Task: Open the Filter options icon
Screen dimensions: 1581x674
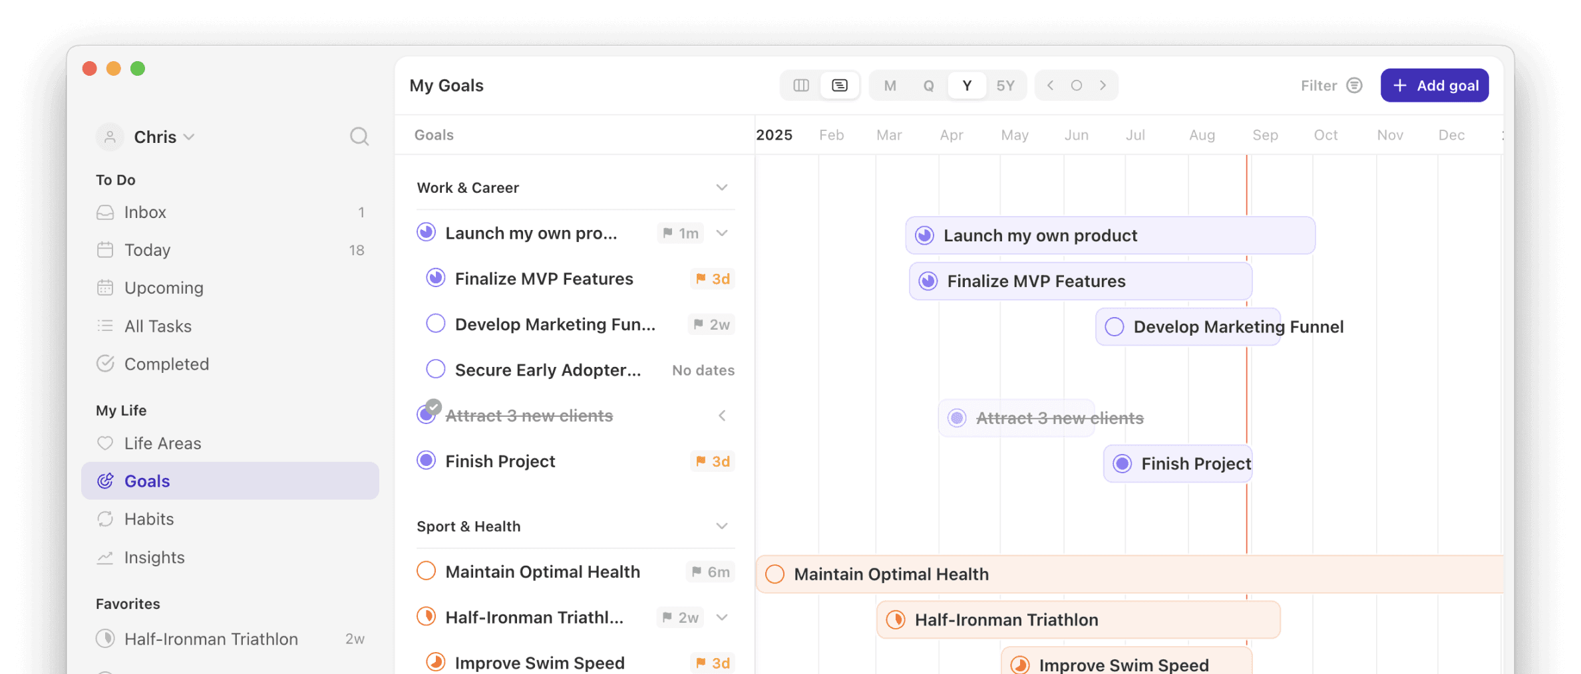Action: [1354, 85]
